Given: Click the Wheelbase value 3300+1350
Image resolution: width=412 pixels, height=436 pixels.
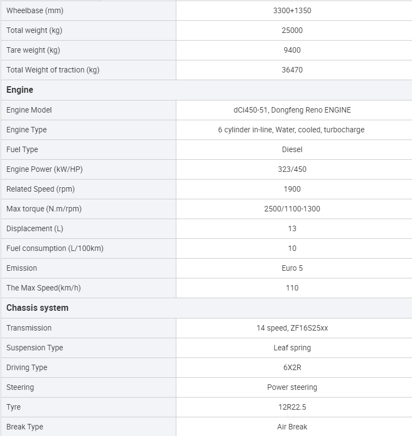Looking at the screenshot, I should (292, 10).
